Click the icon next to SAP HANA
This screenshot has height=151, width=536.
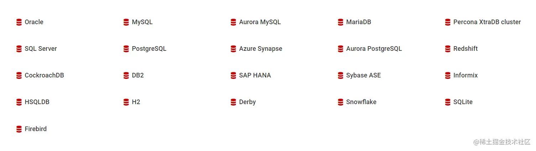(x=233, y=76)
